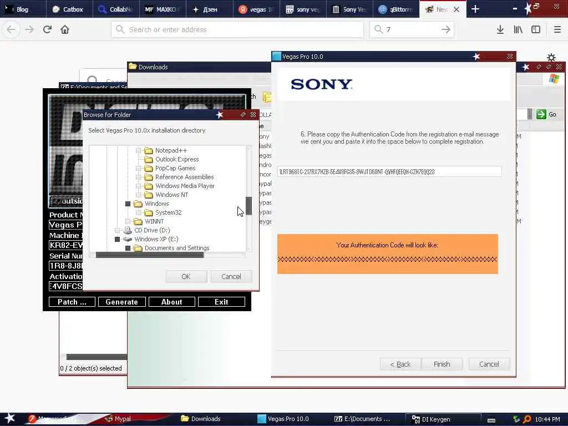Screen dimensions: 568x426
Task: Select the Windows Media Player folder
Action: [x=185, y=186]
